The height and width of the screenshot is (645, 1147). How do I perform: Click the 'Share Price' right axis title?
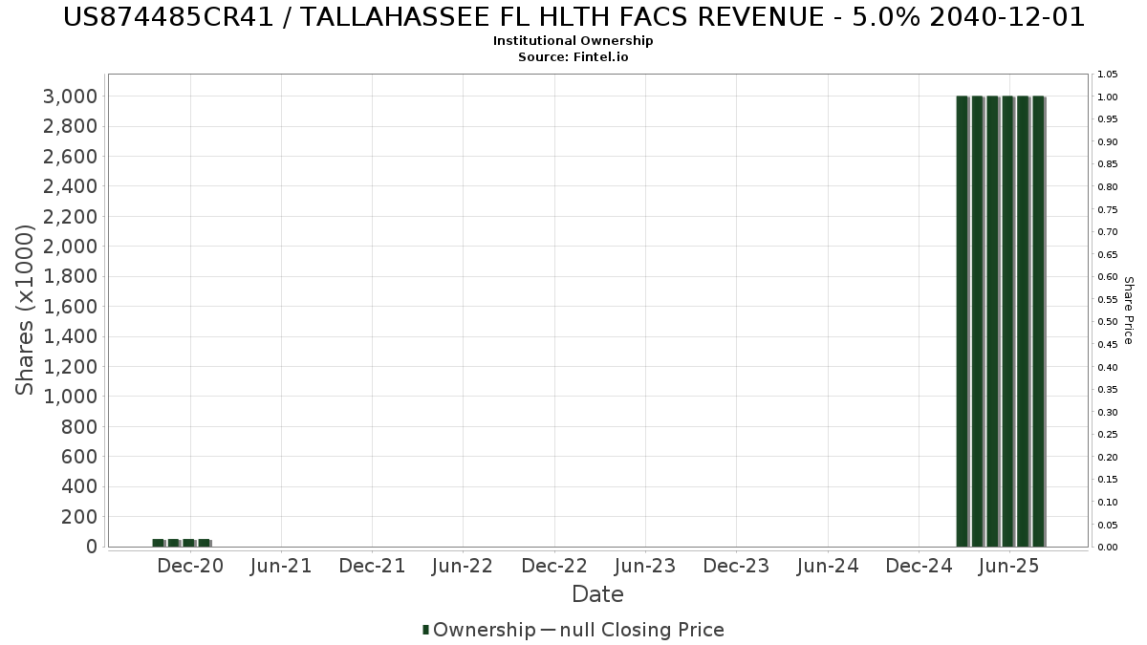pos(1128,311)
